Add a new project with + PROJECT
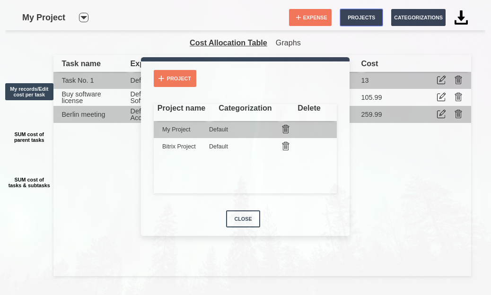Screen dimensions: 491x295 point(175,78)
